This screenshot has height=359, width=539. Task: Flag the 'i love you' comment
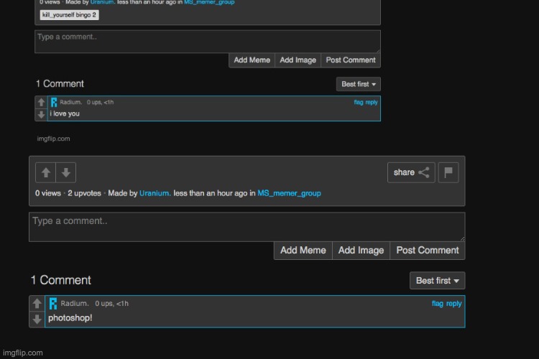point(358,103)
